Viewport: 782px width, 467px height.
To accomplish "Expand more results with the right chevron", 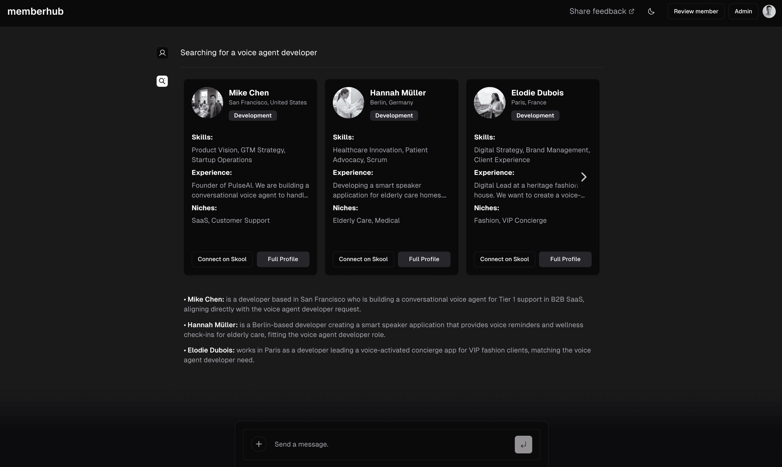I will coord(583,177).
